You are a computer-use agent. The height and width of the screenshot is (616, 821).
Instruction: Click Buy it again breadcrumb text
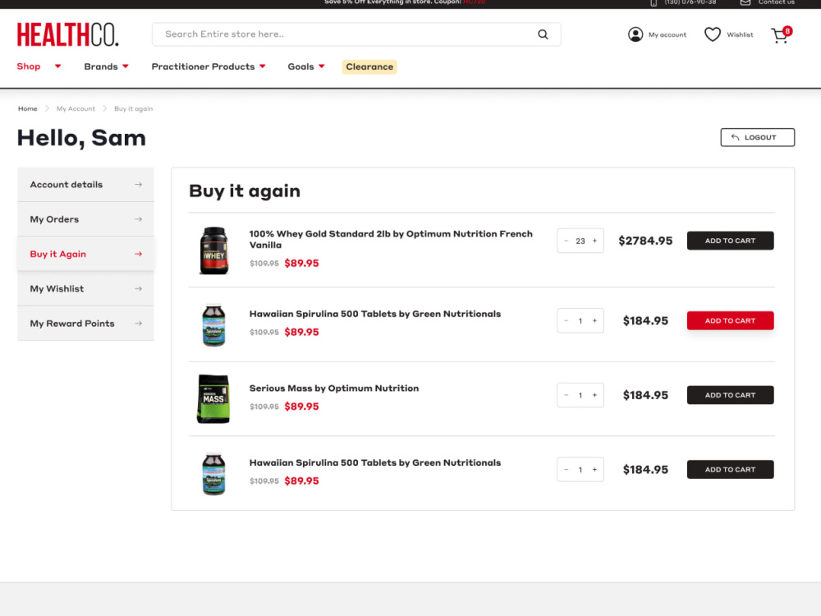[134, 109]
